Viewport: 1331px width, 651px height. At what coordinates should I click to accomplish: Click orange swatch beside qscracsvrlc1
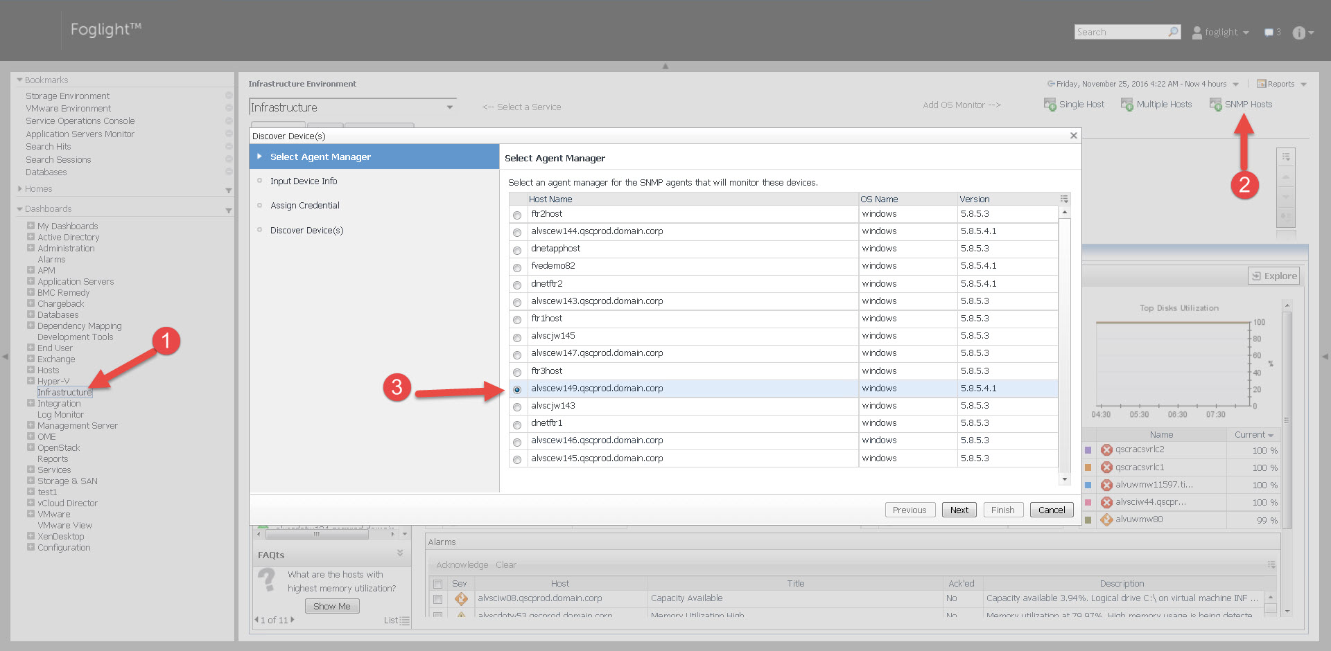point(1088,467)
